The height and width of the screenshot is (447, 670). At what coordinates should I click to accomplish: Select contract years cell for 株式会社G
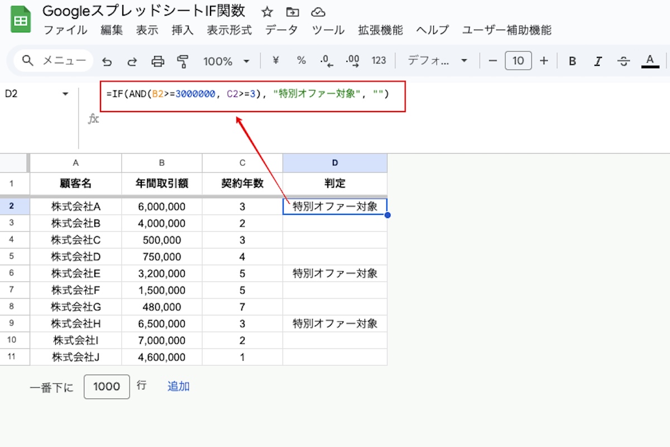coord(242,307)
